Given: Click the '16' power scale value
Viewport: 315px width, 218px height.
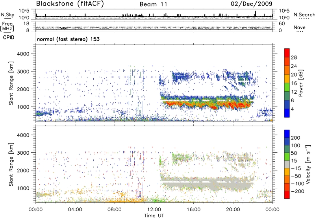Looking at the screenshot, I should (x=294, y=83).
